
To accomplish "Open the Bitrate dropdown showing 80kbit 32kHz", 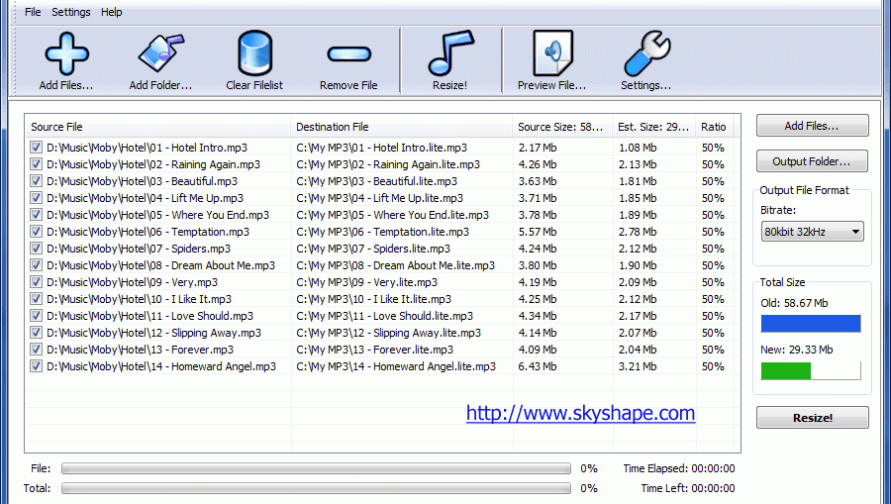I will (812, 232).
